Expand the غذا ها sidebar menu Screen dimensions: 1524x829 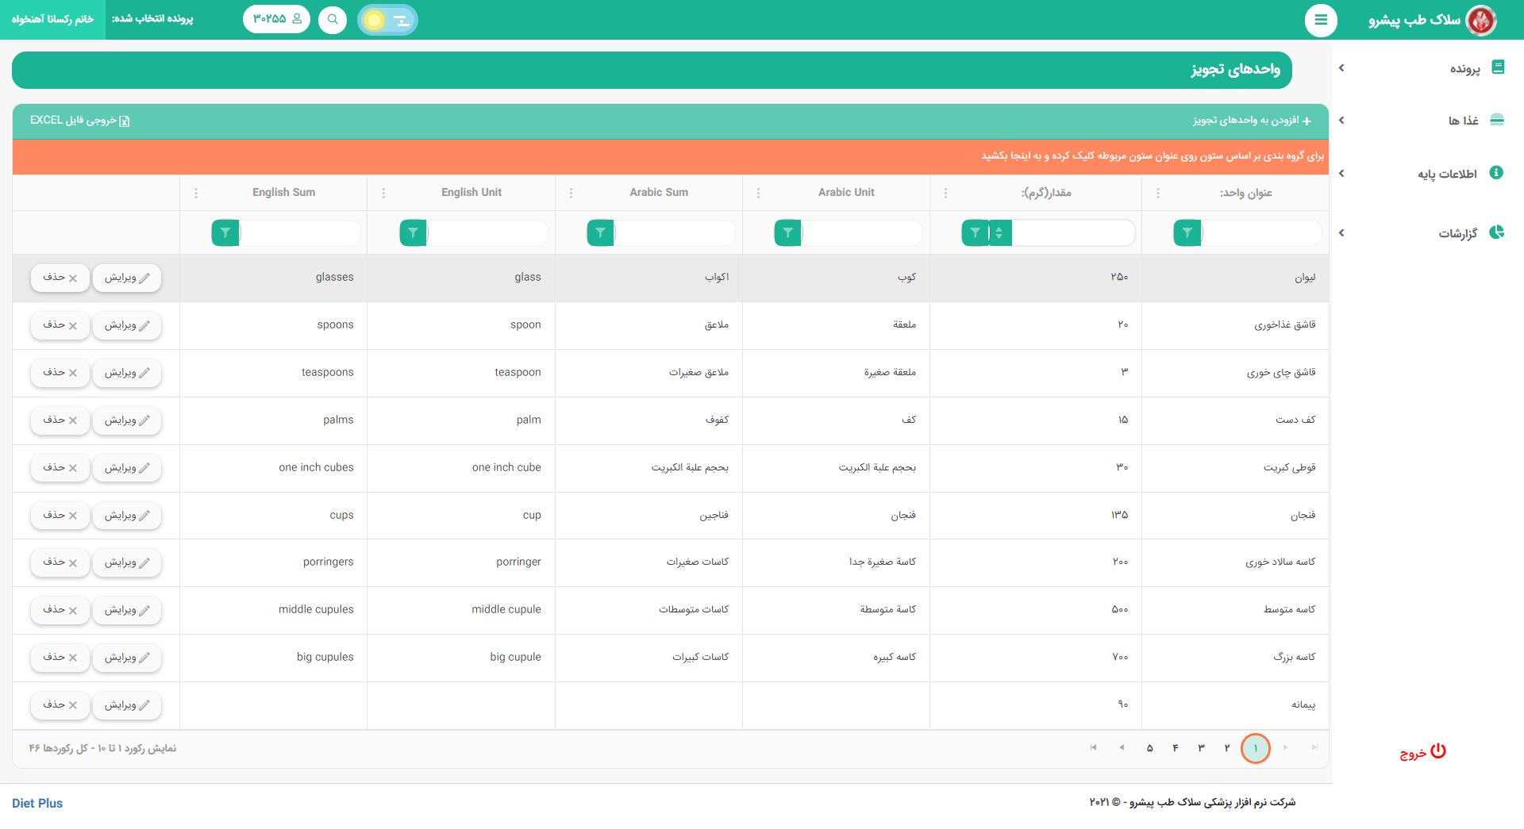point(1421,121)
